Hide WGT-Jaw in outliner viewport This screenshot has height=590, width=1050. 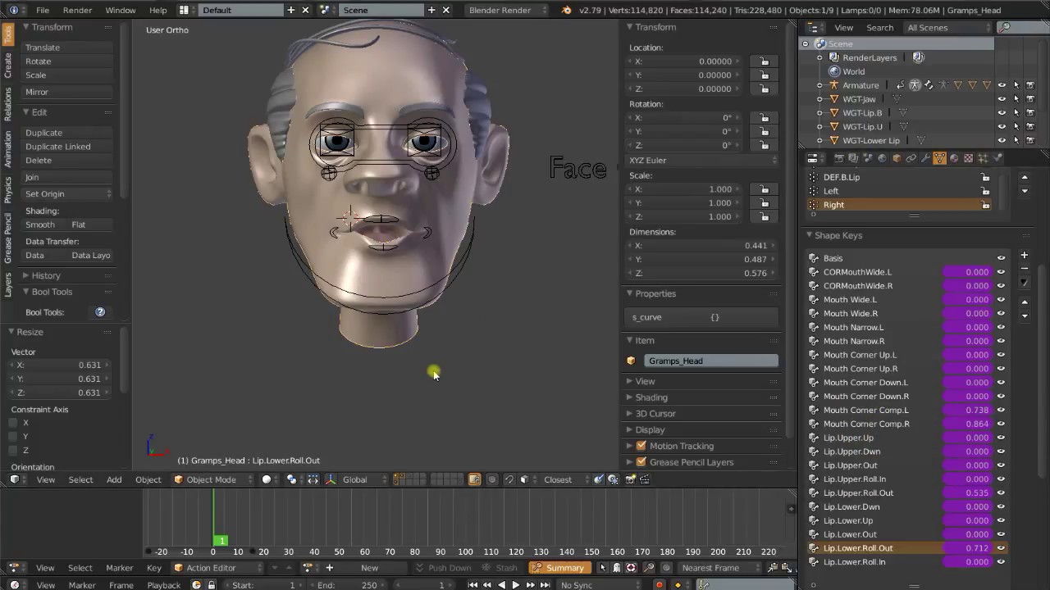1002,99
